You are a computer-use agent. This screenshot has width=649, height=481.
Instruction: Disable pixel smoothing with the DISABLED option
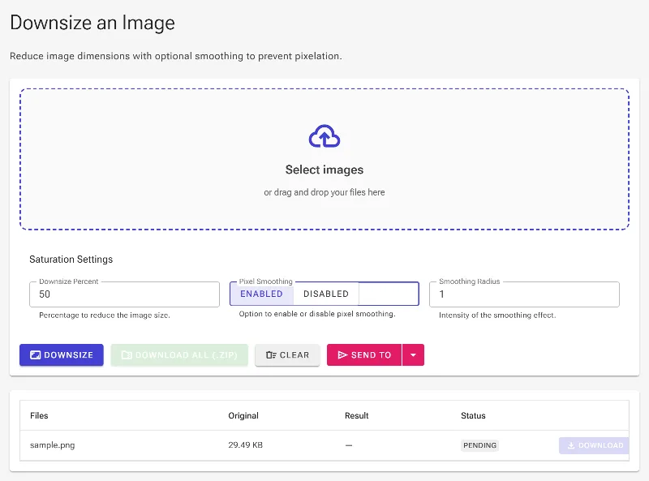click(326, 294)
